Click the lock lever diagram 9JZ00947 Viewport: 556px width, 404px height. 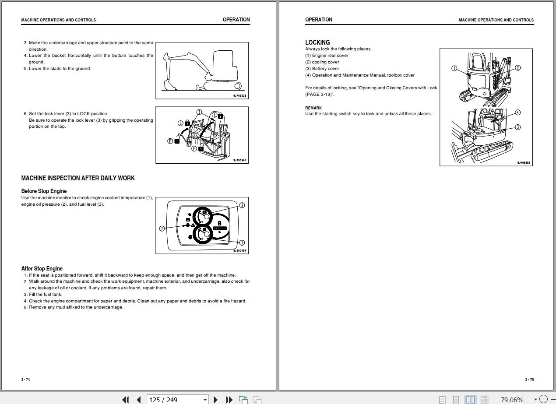pos(202,135)
